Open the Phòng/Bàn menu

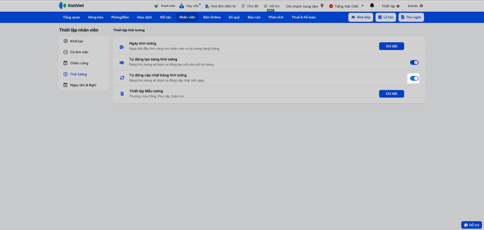pos(120,17)
